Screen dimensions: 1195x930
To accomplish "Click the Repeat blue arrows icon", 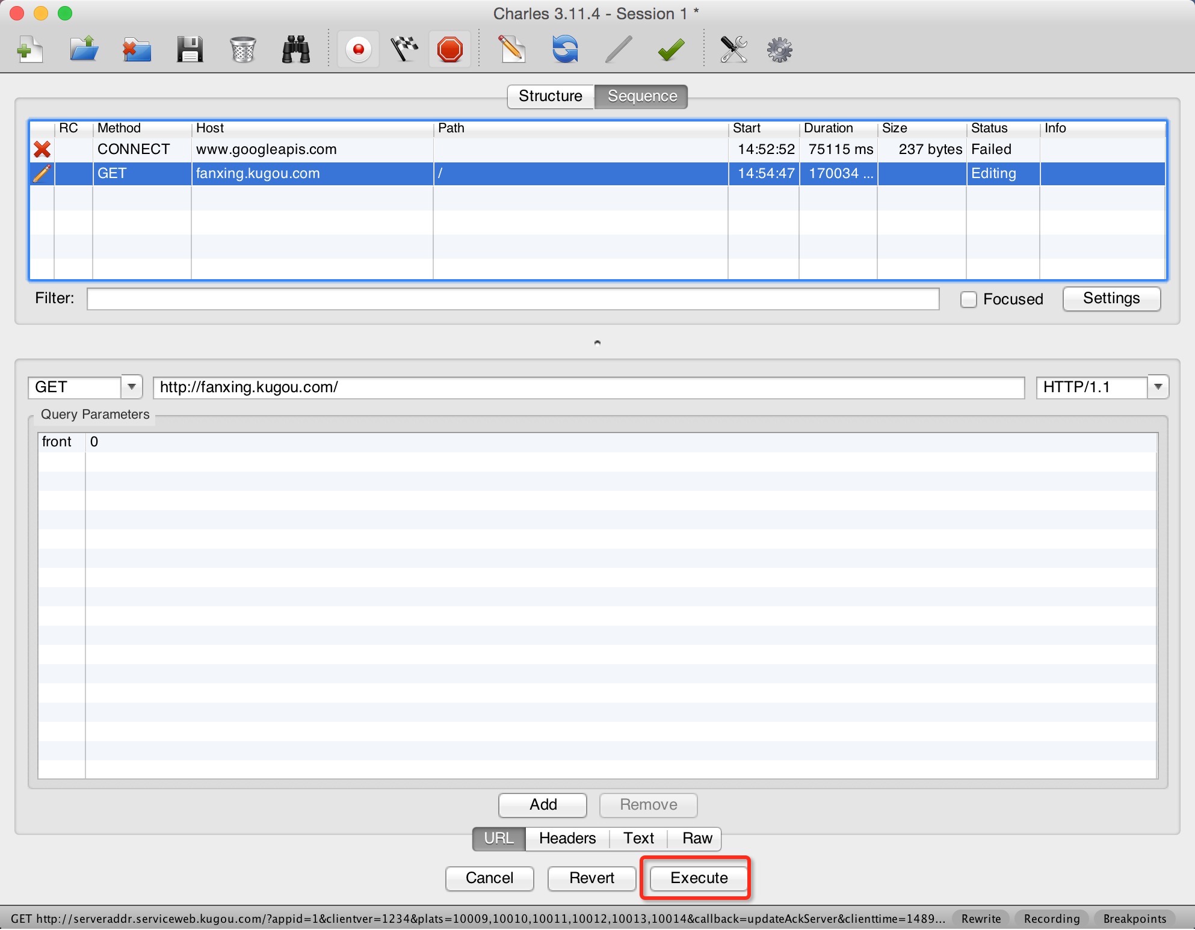I will point(565,49).
